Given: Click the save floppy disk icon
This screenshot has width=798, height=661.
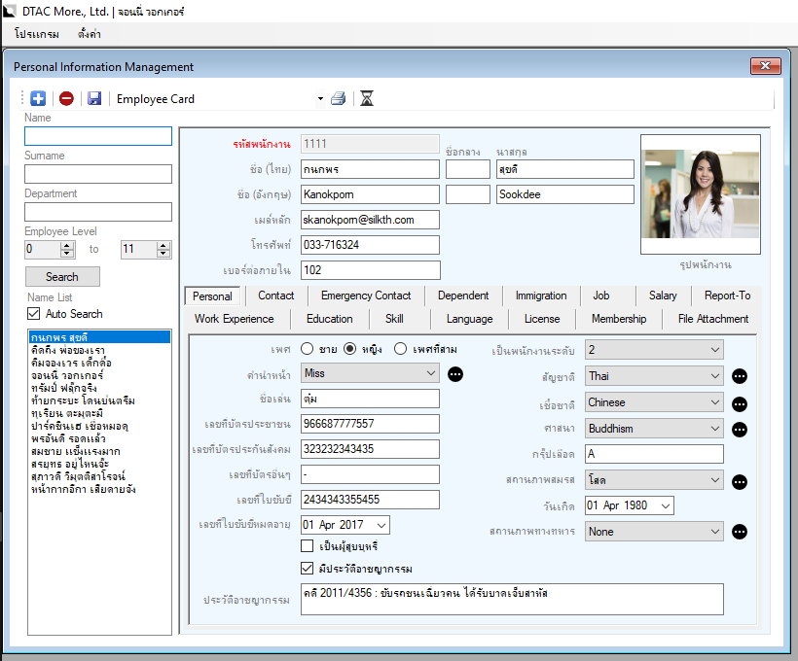Looking at the screenshot, I should 94,98.
